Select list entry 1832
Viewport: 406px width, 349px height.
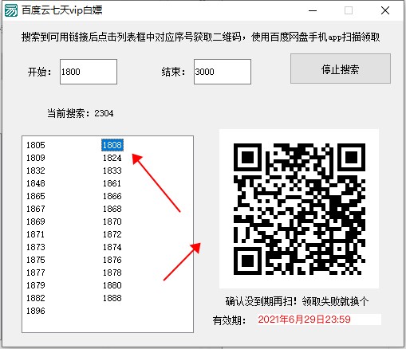pos(36,171)
